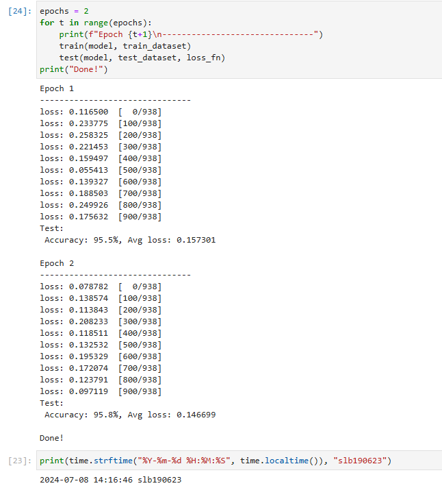Viewport: 442px width, 488px height.
Task: Click the 'loss: 0.233775' output line
Action: (101, 123)
